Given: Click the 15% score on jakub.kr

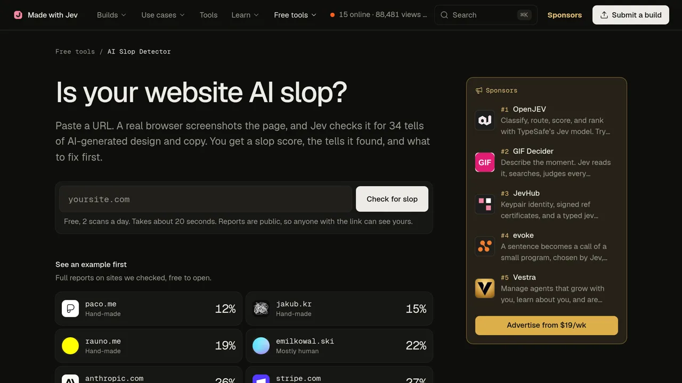Looking at the screenshot, I should pyautogui.click(x=416, y=309).
